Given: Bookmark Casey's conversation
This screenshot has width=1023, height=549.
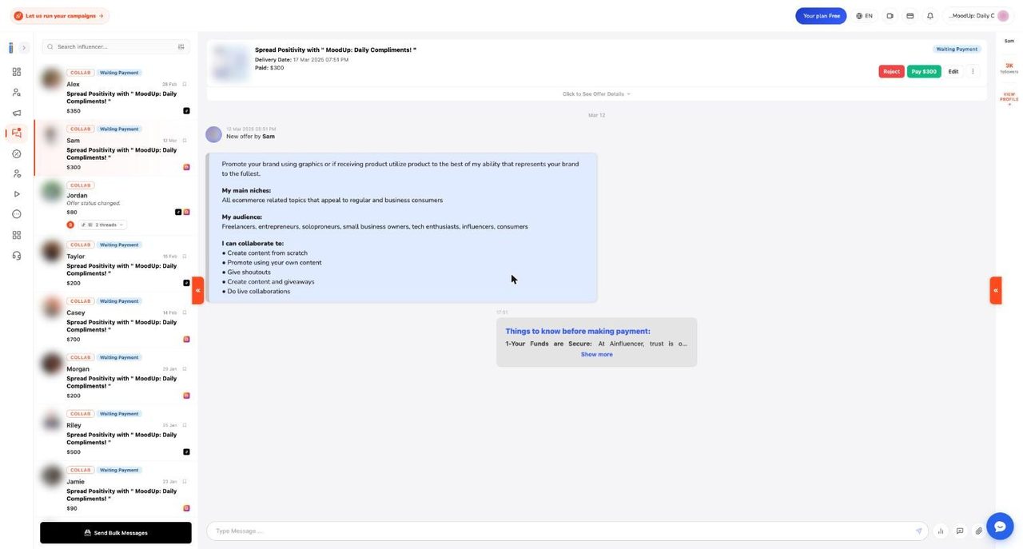Looking at the screenshot, I should (185, 312).
